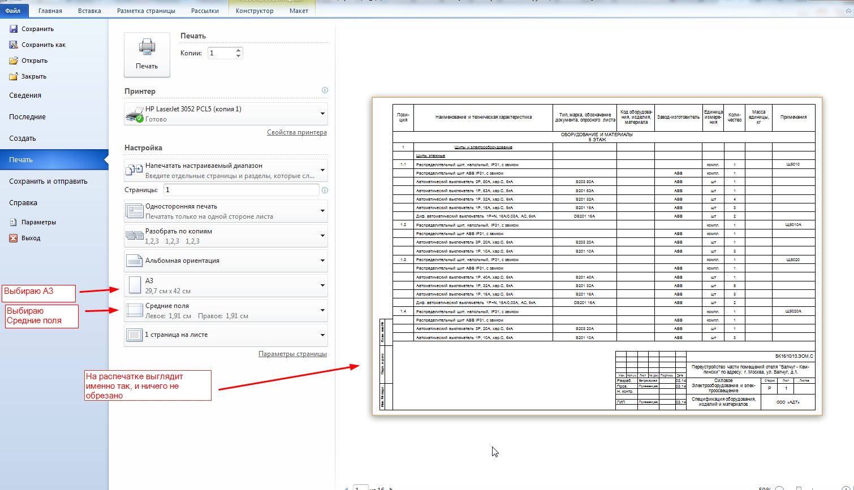Switch to the Главная ribbon tab
The width and height of the screenshot is (854, 490).
click(50, 11)
